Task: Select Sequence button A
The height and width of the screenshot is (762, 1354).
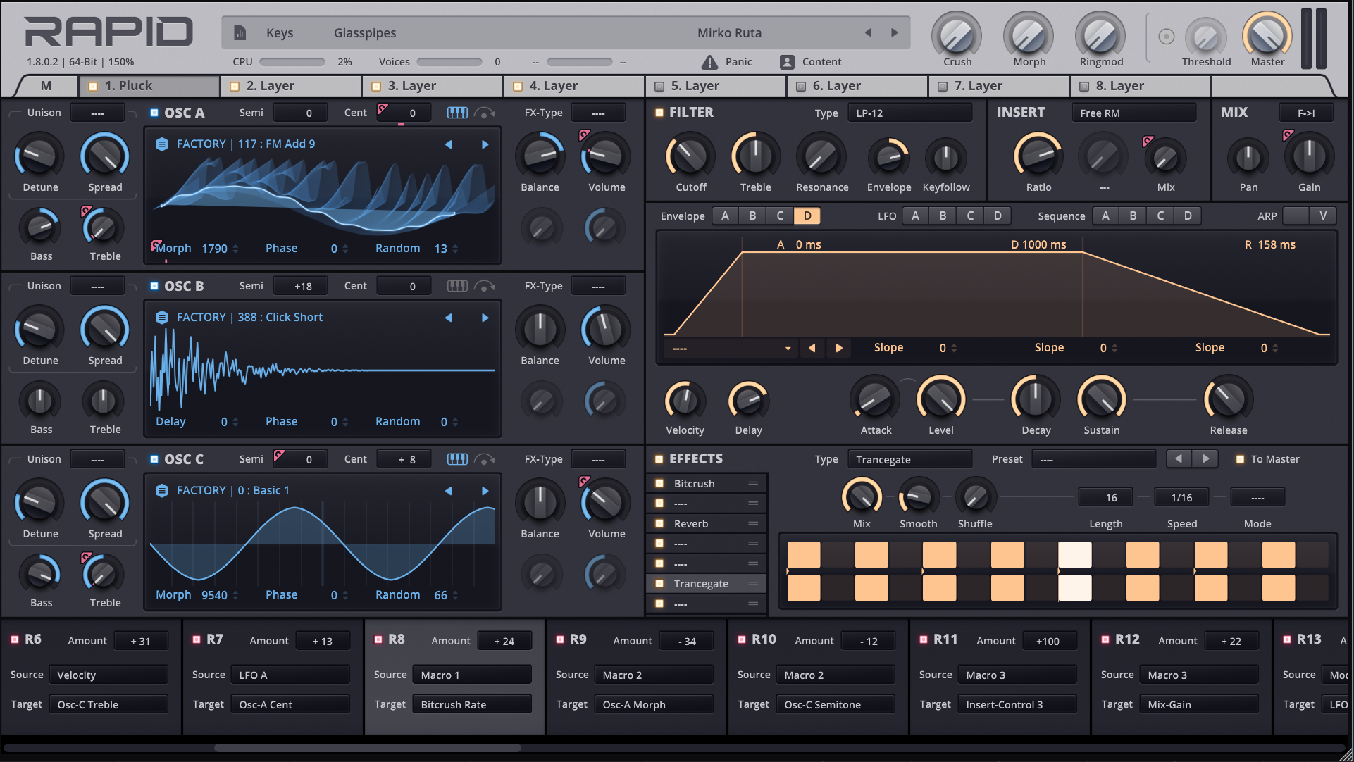Action: coord(1105,216)
